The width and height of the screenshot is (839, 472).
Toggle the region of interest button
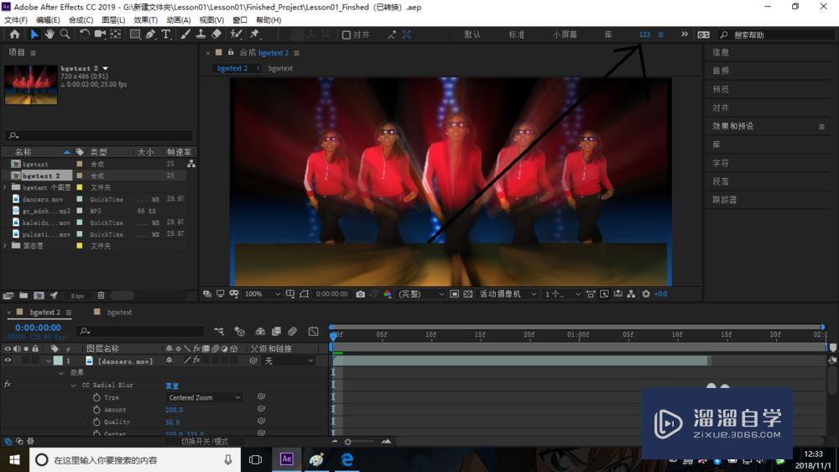tap(454, 294)
